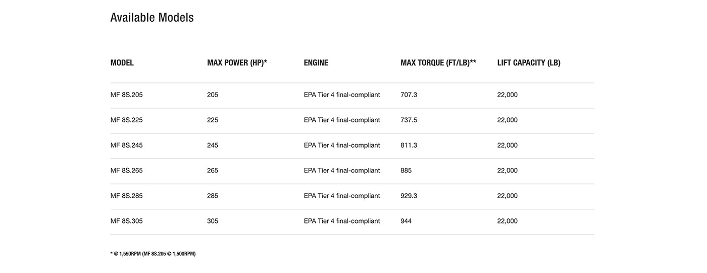Select the MF 8S.225 model name

tap(127, 120)
